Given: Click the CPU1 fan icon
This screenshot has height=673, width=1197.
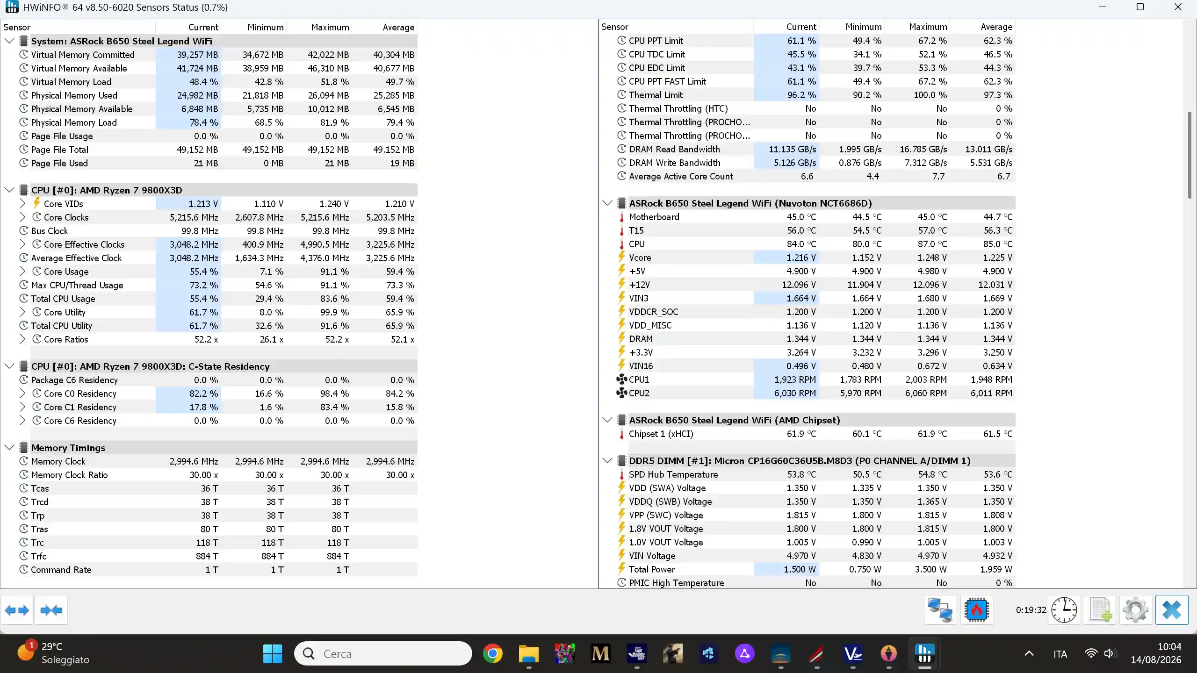Looking at the screenshot, I should pos(621,379).
